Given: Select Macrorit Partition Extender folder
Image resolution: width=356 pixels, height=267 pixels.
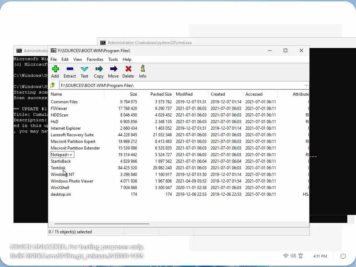Looking at the screenshot, I should pyautogui.click(x=75, y=148).
